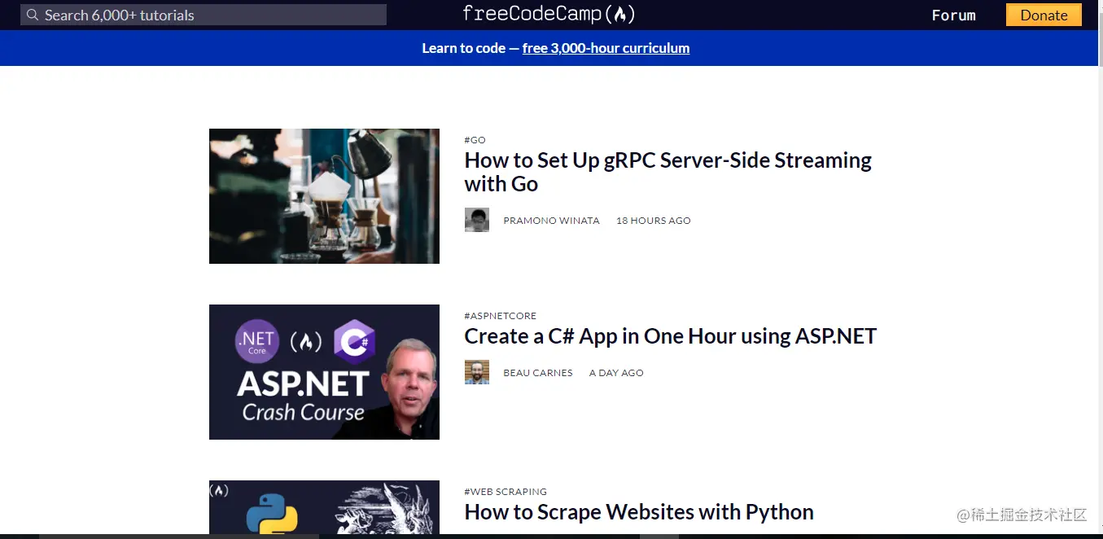Select the #WEB SCRAPING tag

point(506,492)
